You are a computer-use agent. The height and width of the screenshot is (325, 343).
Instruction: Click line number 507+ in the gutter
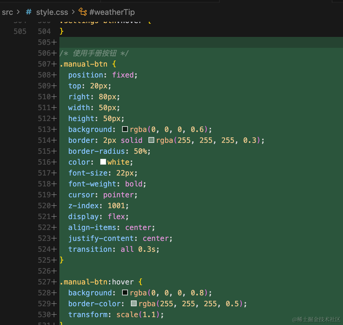tap(47, 64)
